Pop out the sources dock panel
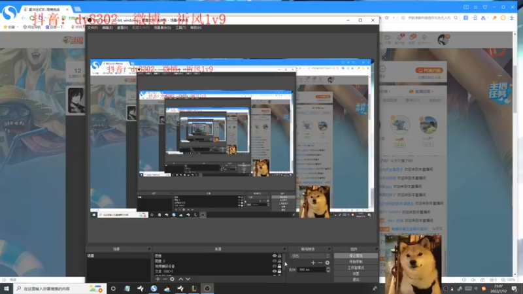The height and width of the screenshot is (294, 523). point(284,249)
